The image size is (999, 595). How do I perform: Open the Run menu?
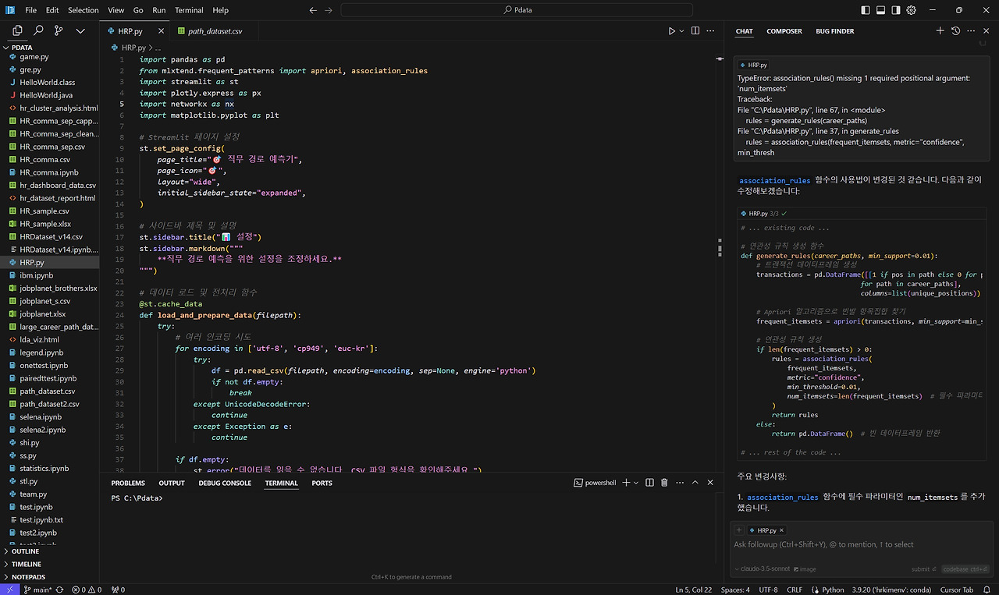159,10
